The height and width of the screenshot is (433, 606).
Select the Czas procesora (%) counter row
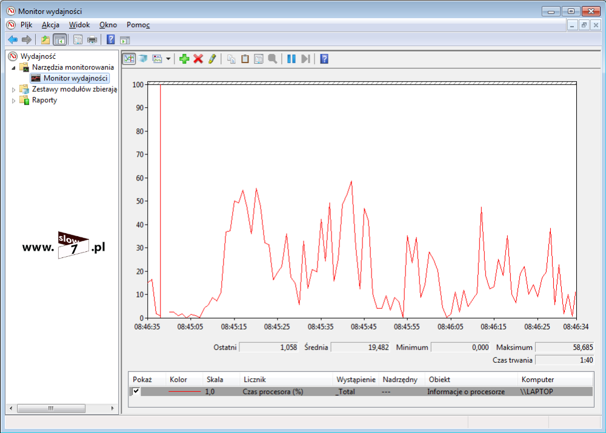point(361,392)
